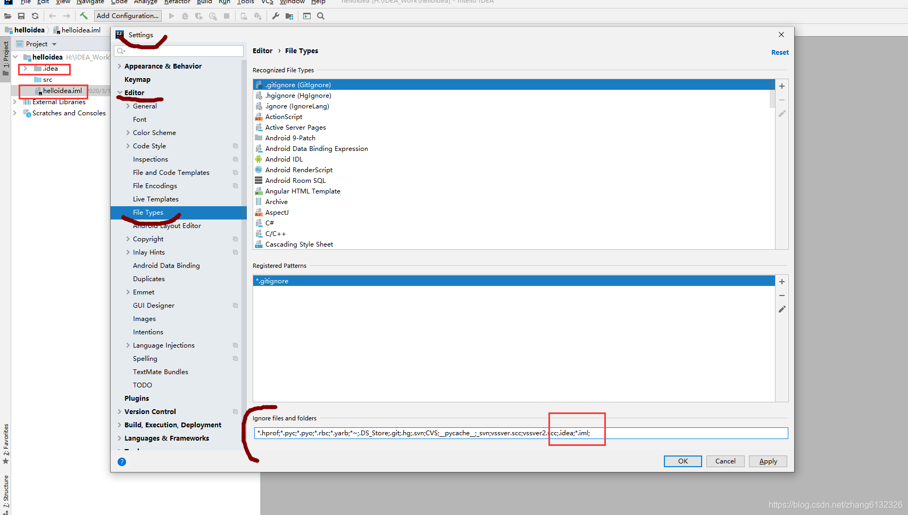Select Angular HTML Template file type
This screenshot has height=515, width=908.
pyautogui.click(x=303, y=191)
